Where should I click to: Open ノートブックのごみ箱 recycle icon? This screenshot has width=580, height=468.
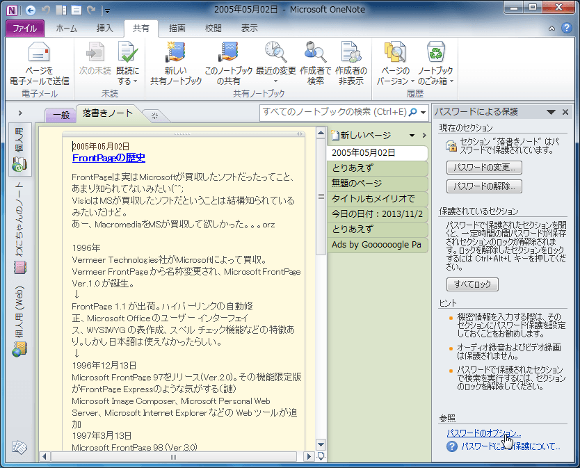(x=435, y=51)
